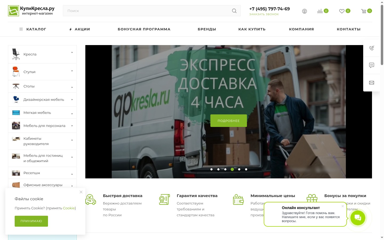
Task: Click the image next to Ресепшн
Action: point(16,173)
